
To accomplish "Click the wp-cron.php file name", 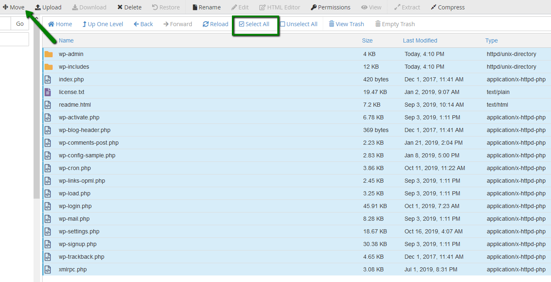I will (x=75, y=168).
